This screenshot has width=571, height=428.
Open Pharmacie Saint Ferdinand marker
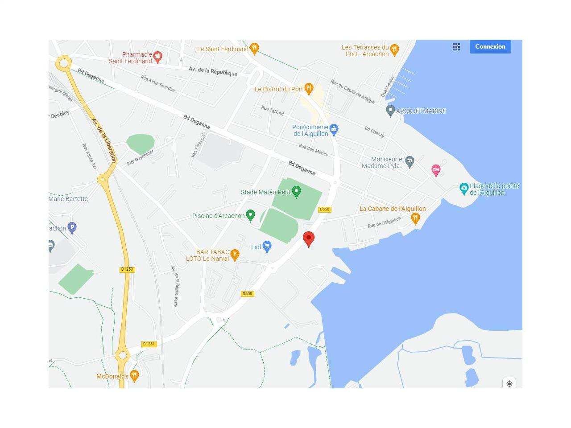(x=157, y=57)
